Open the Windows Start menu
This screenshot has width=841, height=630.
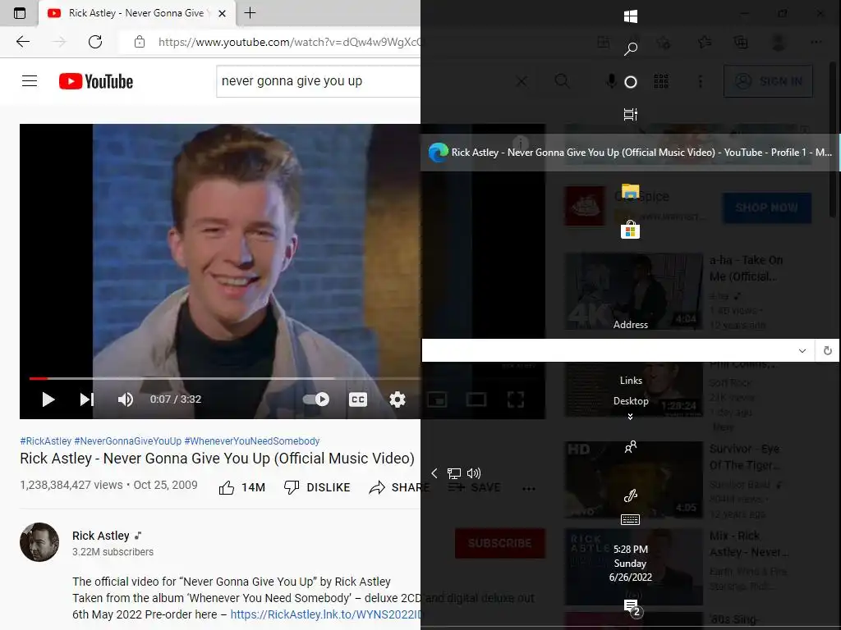tap(630, 16)
